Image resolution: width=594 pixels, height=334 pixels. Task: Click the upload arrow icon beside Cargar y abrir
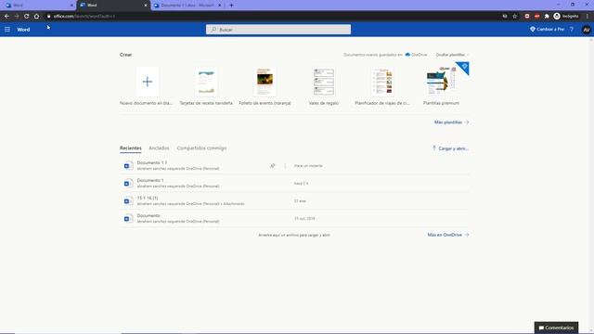coord(434,148)
